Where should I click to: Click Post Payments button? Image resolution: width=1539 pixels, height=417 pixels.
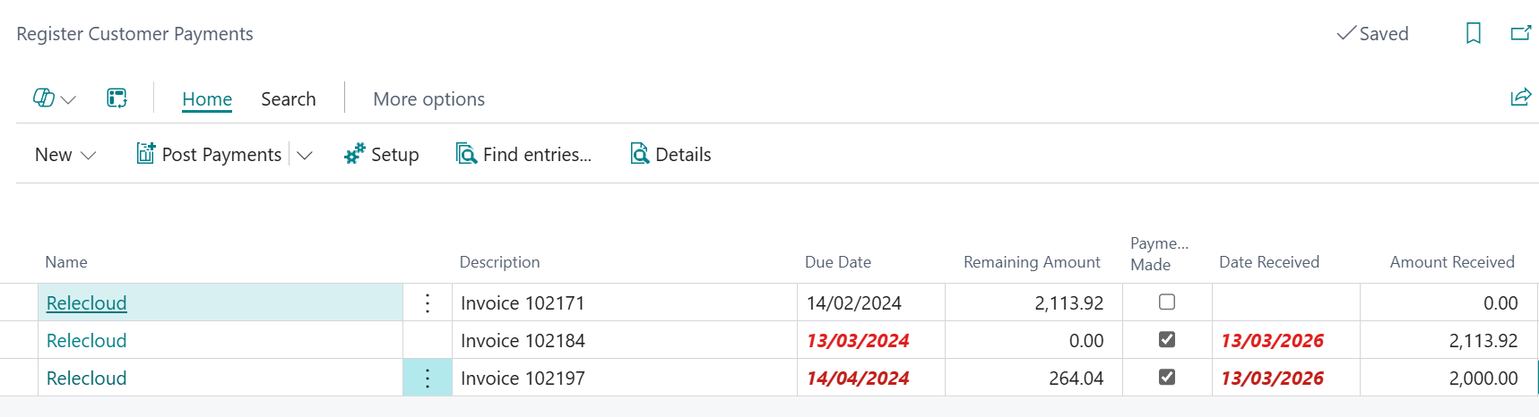click(x=209, y=154)
